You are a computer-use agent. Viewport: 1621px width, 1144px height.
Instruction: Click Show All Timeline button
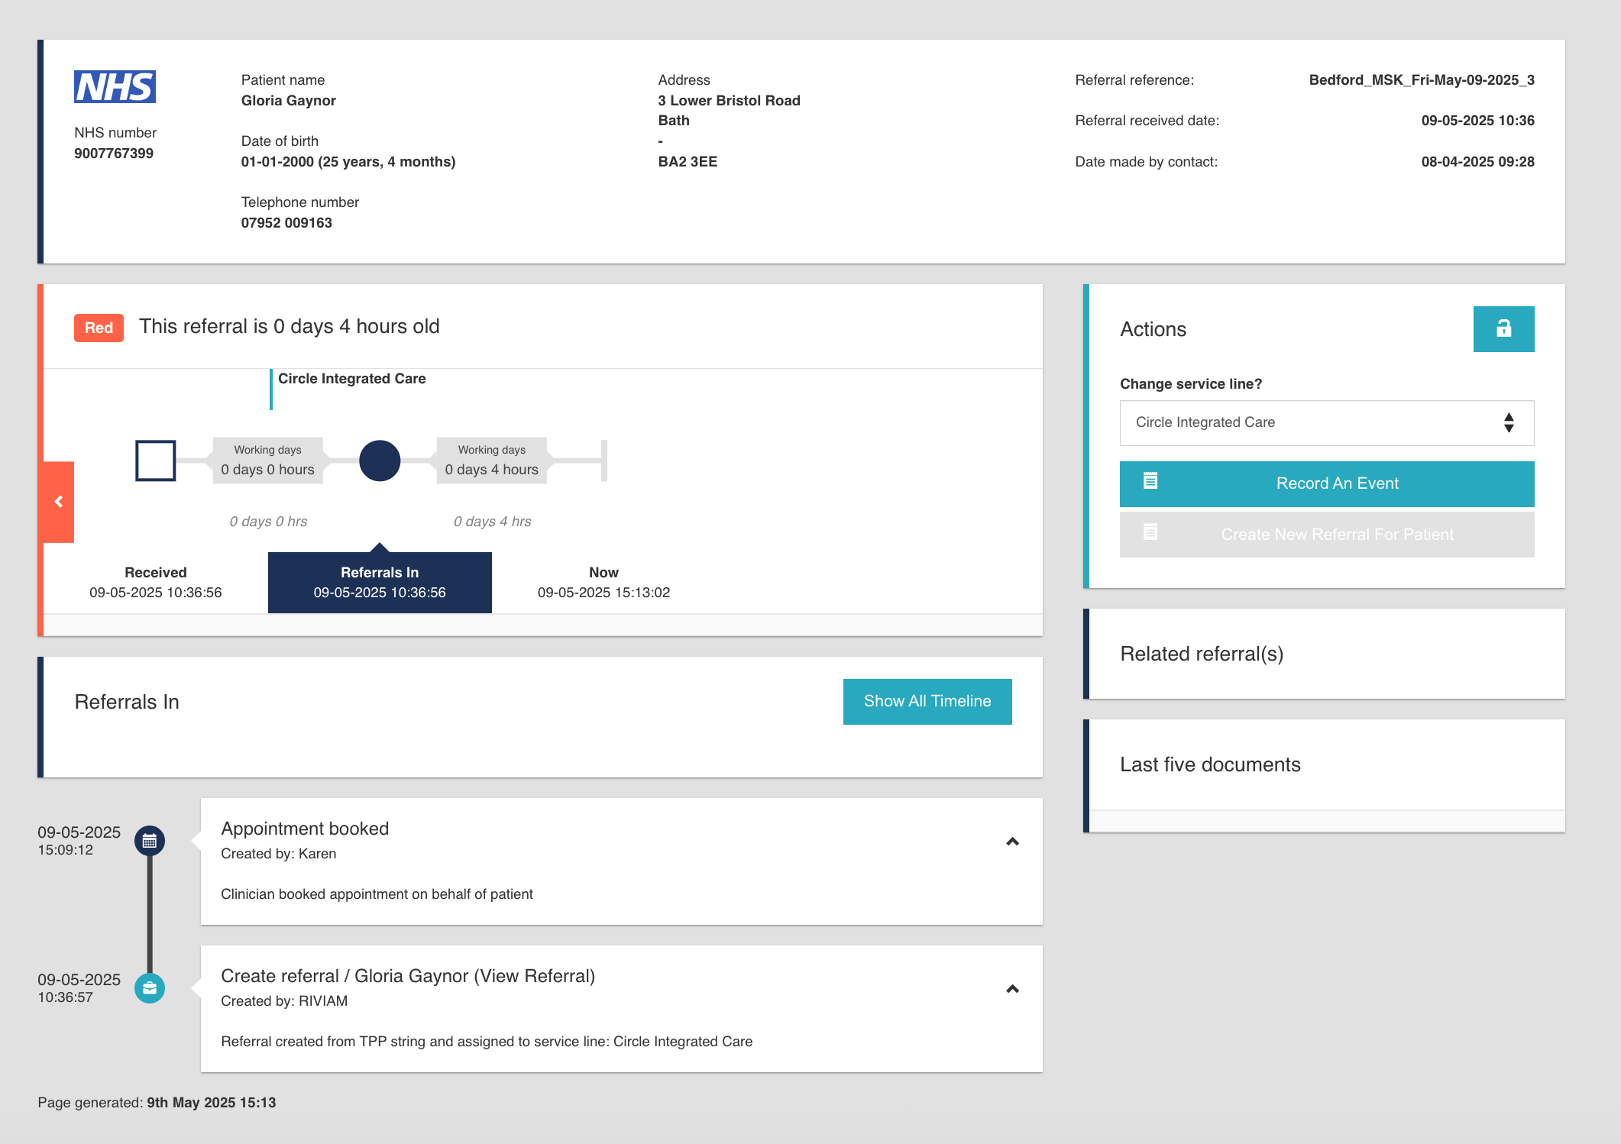[x=927, y=701]
